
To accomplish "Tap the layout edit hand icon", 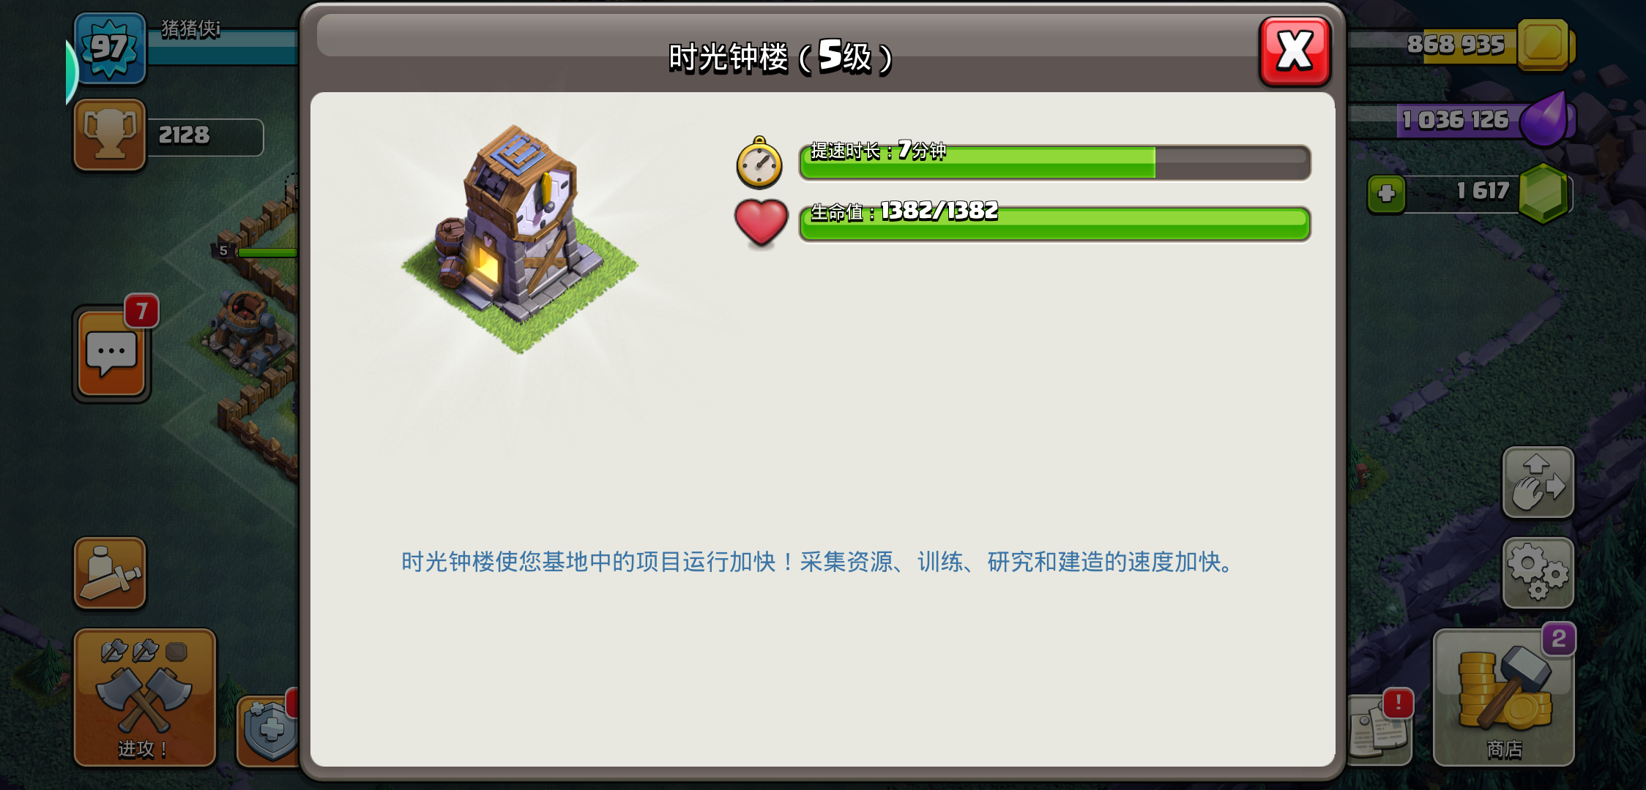I will point(1538,483).
